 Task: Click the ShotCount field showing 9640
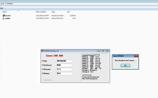pos(64,65)
